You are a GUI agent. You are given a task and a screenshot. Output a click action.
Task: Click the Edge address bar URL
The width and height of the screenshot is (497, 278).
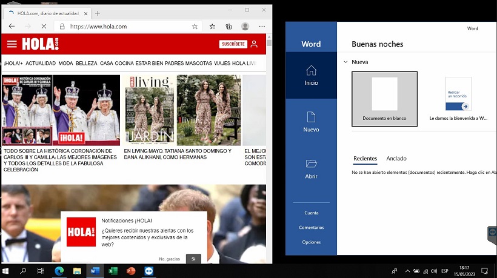pyautogui.click(x=98, y=27)
